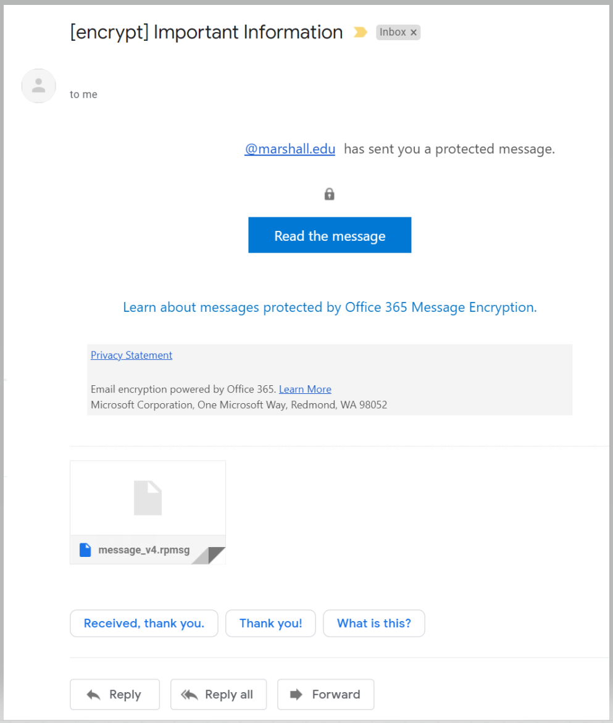Click the Inbox label chip

click(x=393, y=32)
